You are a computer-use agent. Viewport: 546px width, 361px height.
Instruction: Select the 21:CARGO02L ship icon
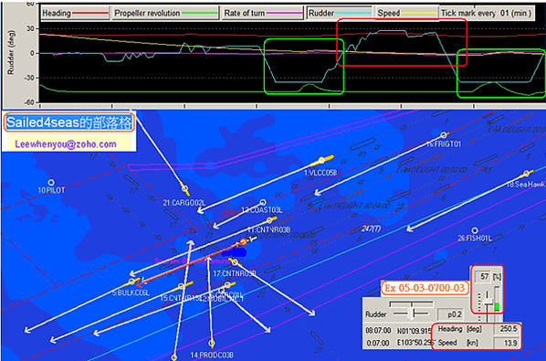(185, 190)
